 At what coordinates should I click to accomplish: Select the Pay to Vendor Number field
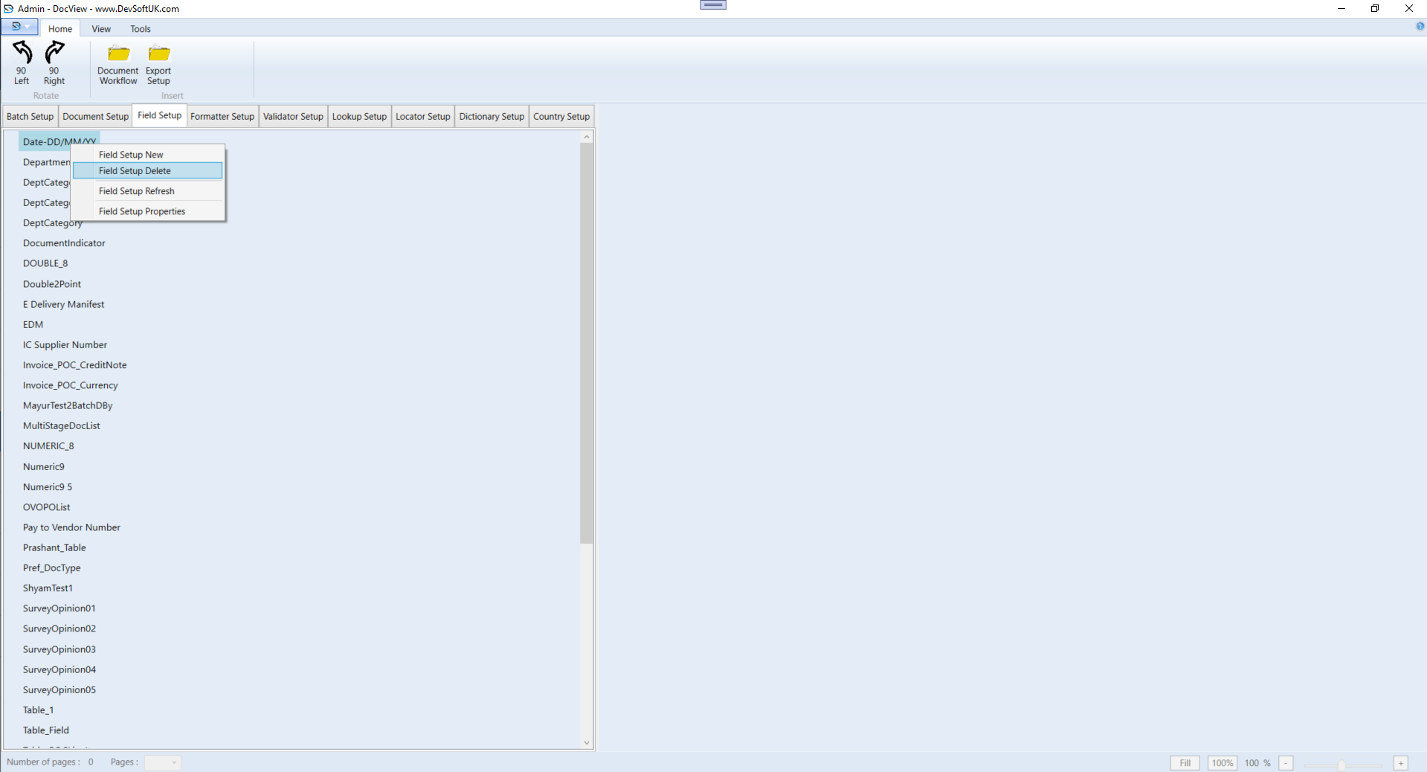(71, 527)
